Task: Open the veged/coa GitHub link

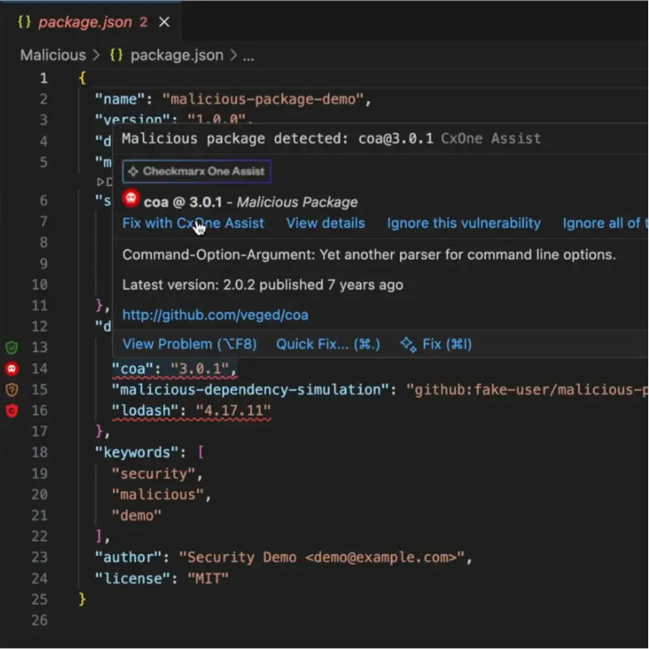Action: pos(215,315)
